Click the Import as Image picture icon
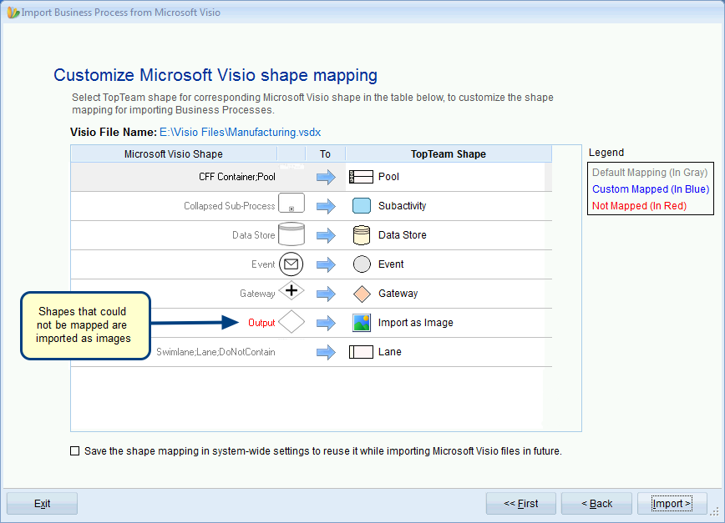This screenshot has width=725, height=523. coord(362,323)
